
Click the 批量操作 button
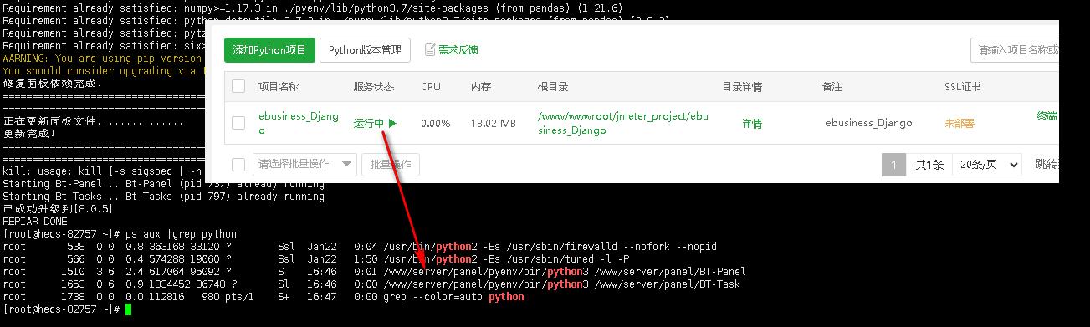[390, 164]
